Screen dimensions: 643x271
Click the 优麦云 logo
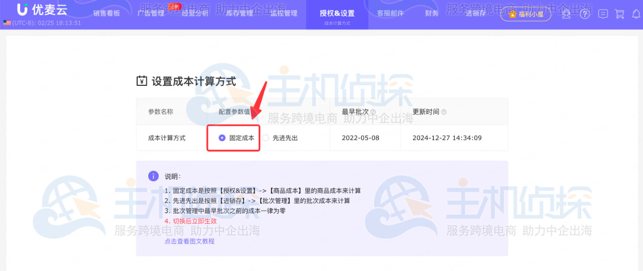42,10
